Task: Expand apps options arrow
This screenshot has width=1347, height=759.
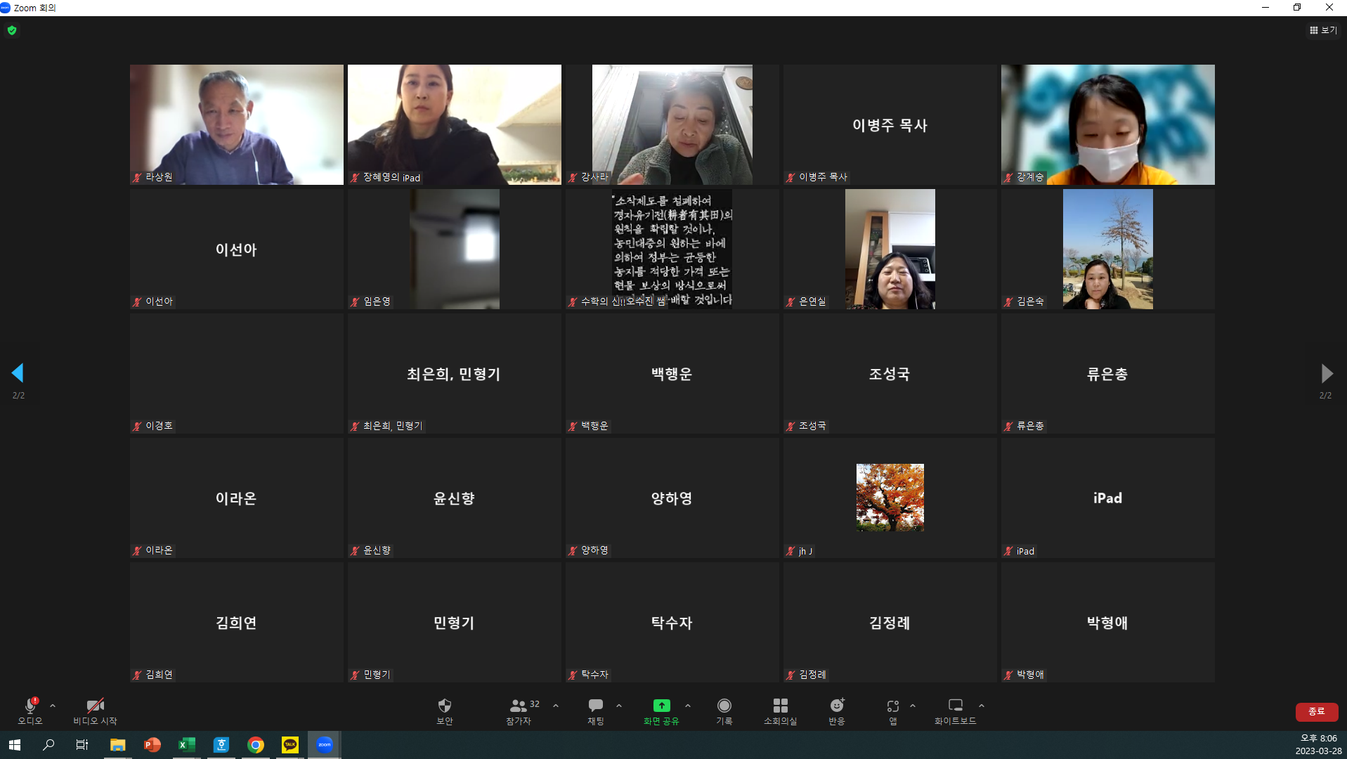Action: pos(913,706)
